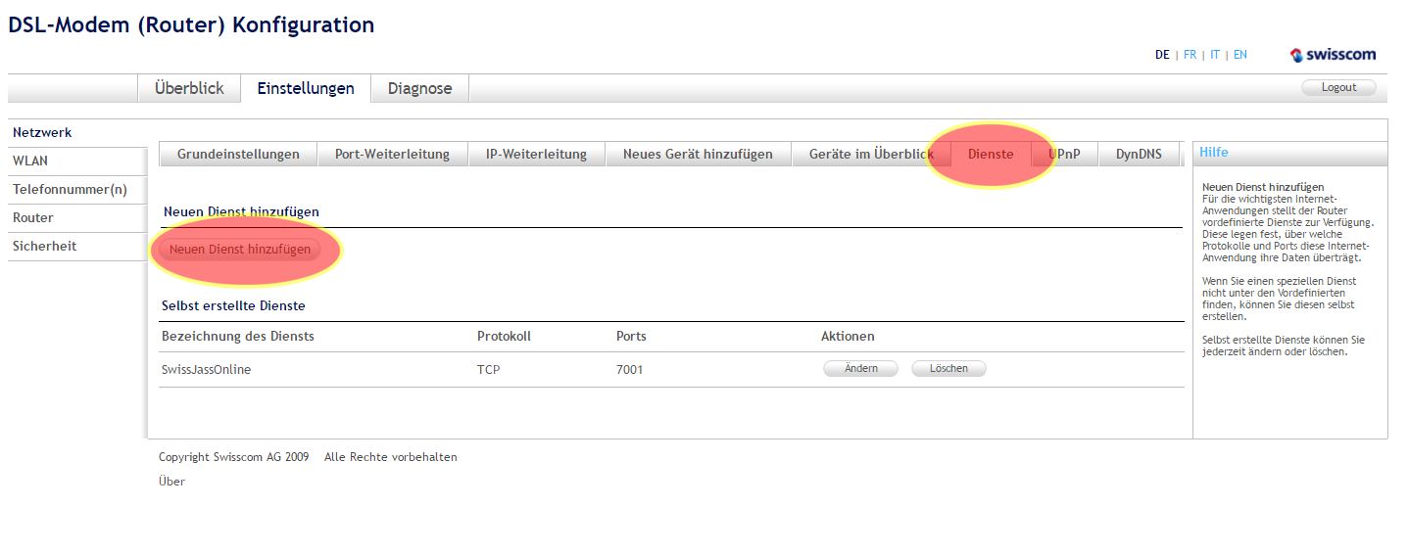Change language to Italian (IT)
Screen dimensions: 1409x554
click(1215, 55)
